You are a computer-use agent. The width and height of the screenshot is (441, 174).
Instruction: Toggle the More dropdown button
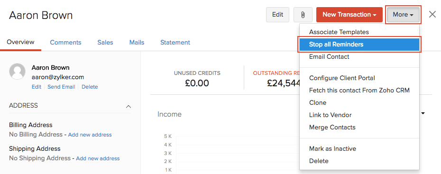(403, 15)
